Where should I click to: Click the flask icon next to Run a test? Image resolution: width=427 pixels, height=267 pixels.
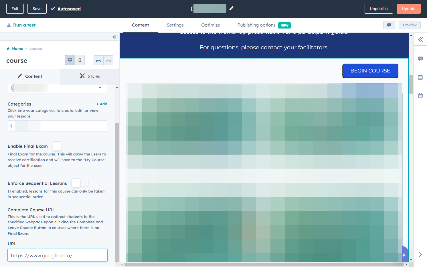click(9, 25)
